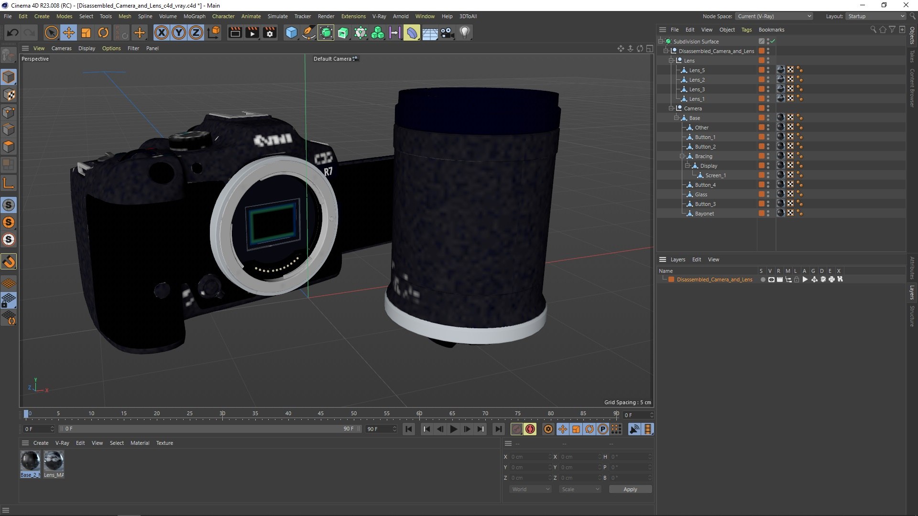
Task: Click frame 45 on the timeline ruler
Action: click(321, 414)
